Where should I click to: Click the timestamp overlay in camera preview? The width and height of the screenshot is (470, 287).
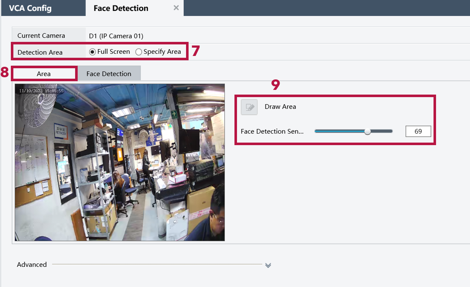(41, 91)
